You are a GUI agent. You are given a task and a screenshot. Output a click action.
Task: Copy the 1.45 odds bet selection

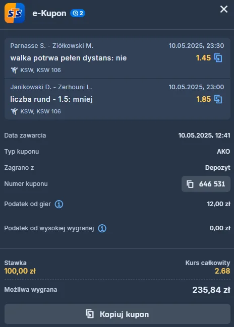[x=218, y=58]
